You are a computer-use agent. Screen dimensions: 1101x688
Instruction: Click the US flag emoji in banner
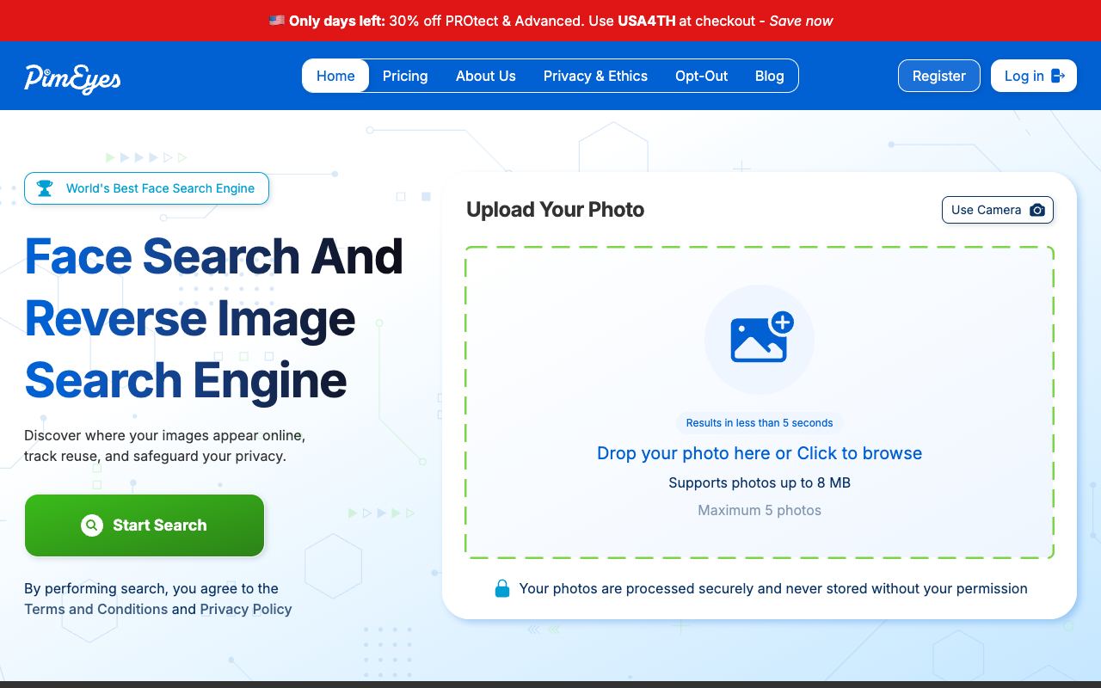pyautogui.click(x=276, y=20)
